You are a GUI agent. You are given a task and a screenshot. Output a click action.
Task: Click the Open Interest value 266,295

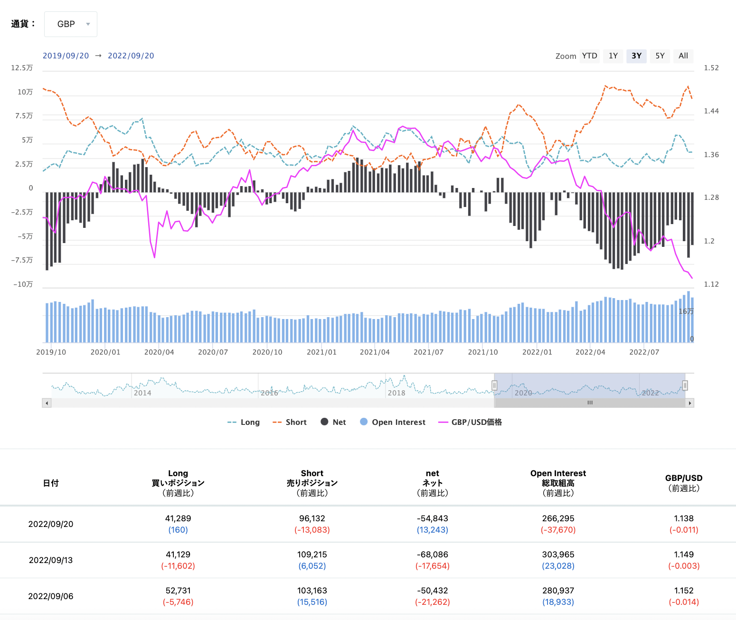(558, 518)
